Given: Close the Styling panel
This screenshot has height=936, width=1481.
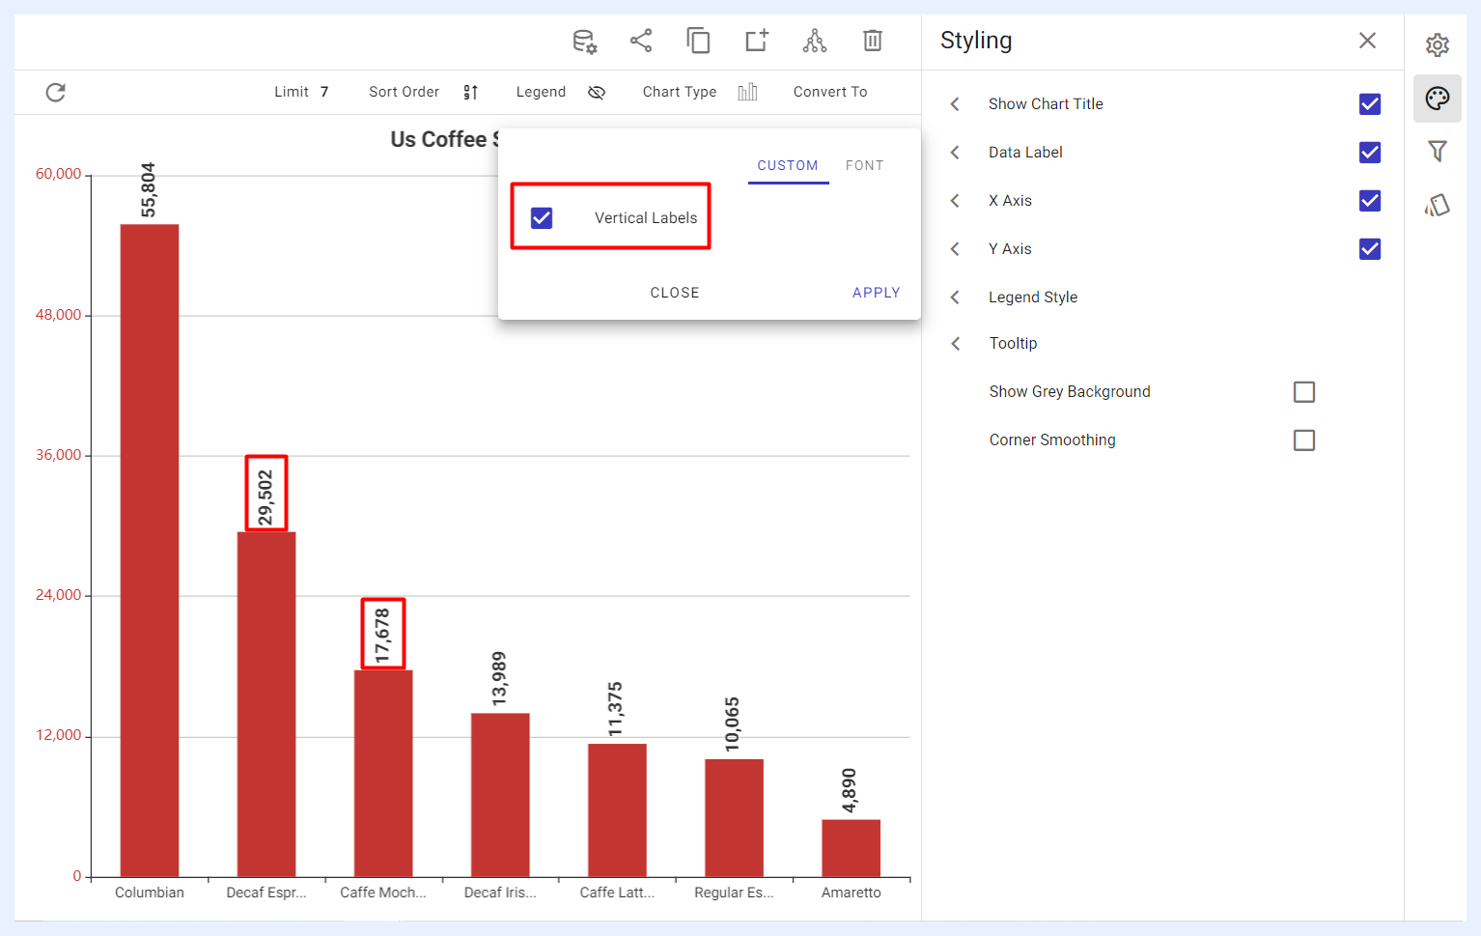Looking at the screenshot, I should [x=1367, y=41].
